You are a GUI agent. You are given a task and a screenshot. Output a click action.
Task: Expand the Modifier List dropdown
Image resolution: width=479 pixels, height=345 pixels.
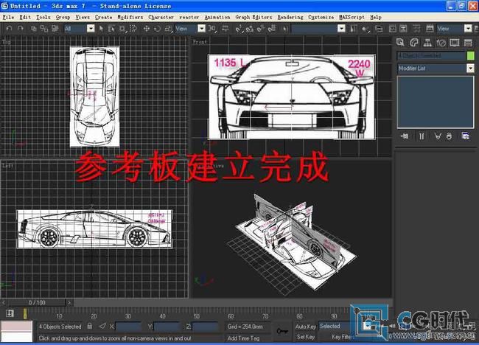[x=470, y=68]
